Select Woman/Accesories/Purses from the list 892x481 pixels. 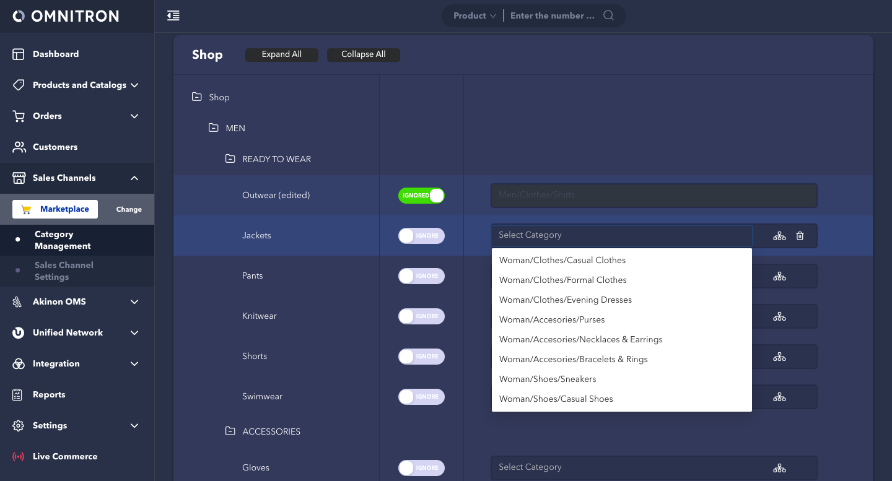coord(552,319)
